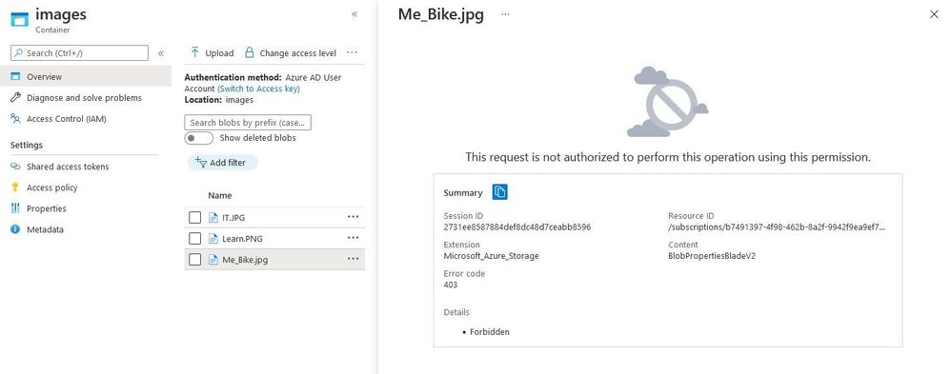Screen dimensions: 952x374
Task: Copy the error summary with the clipboard icon
Action: pyautogui.click(x=499, y=192)
